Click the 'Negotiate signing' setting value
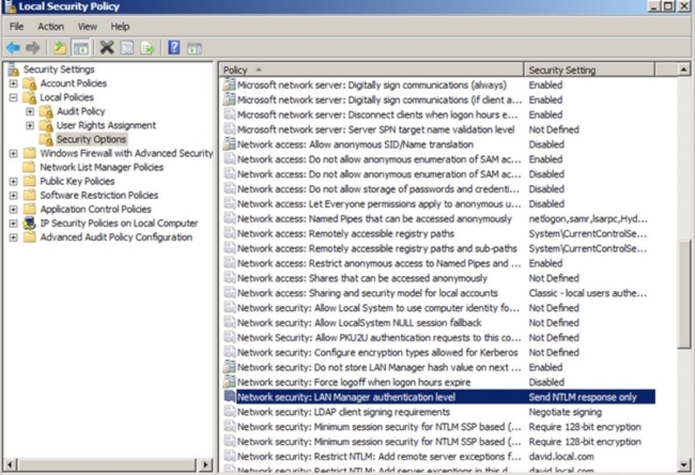 click(x=565, y=412)
